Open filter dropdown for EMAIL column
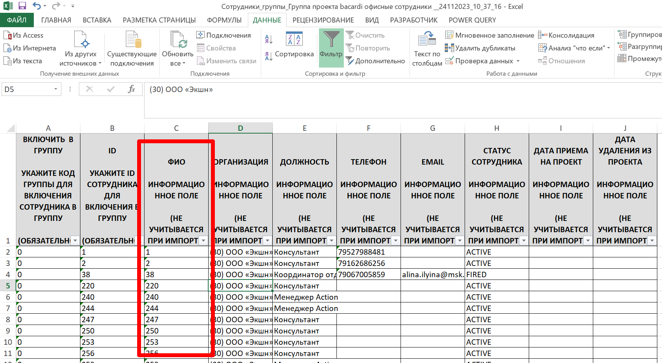 coord(460,241)
